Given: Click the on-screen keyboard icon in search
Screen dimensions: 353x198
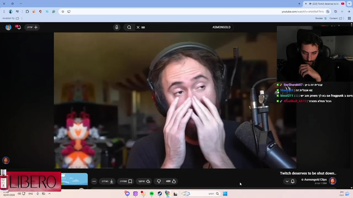Looking at the screenshot, I should [x=143, y=27].
